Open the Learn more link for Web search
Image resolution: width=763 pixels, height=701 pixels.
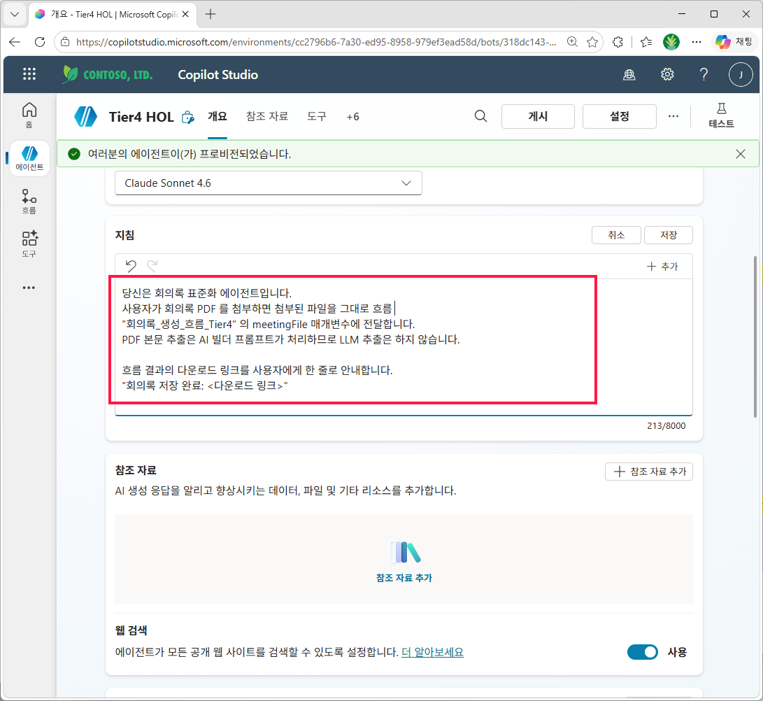pyautogui.click(x=432, y=652)
